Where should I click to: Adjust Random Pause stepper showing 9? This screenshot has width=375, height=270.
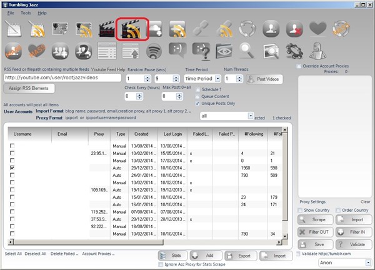click(176, 79)
